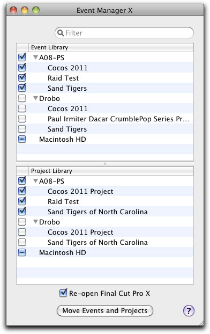This screenshot has height=334, width=210.
Task: Check the Paul Irmiter Dacar CrumblePop event
Action: coord(22,119)
